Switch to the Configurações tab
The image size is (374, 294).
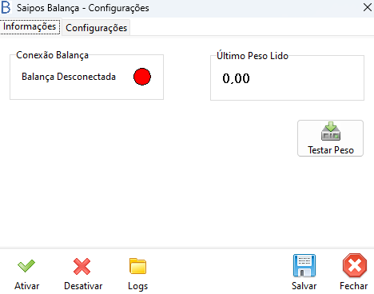(x=96, y=28)
